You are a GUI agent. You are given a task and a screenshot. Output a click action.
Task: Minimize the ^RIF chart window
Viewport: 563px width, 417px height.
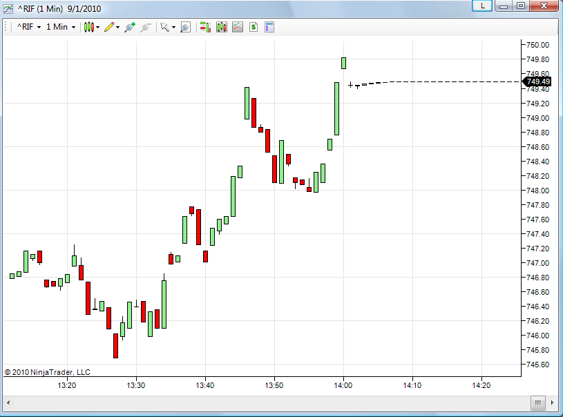pyautogui.click(x=504, y=6)
